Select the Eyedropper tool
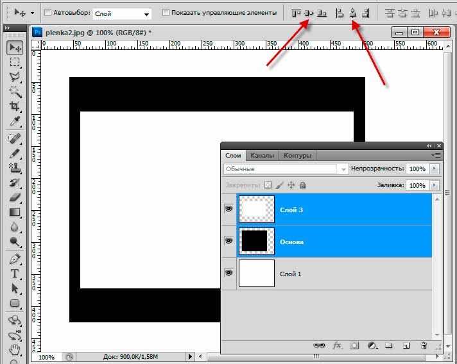 14,121
